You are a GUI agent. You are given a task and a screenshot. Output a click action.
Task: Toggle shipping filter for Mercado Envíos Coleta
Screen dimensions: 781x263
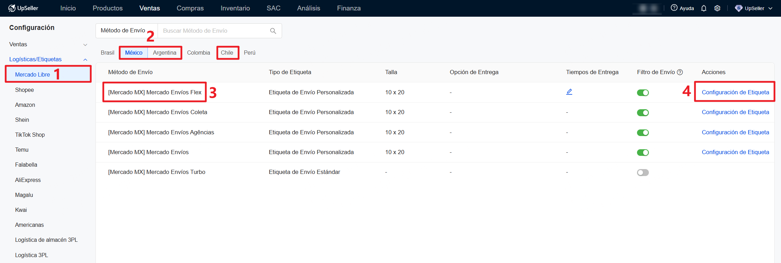[643, 112]
